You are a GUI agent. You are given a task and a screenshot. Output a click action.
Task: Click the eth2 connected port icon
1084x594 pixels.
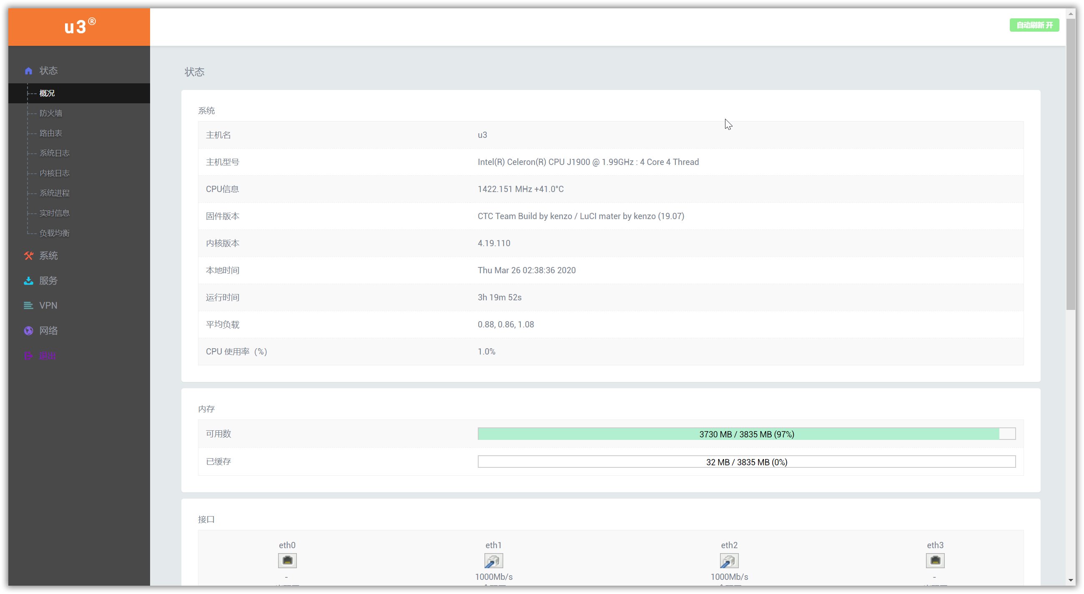[729, 560]
